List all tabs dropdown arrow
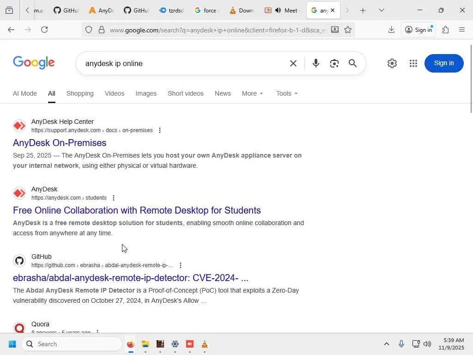Image resolution: width=473 pixels, height=355 pixels. tap(381, 10)
